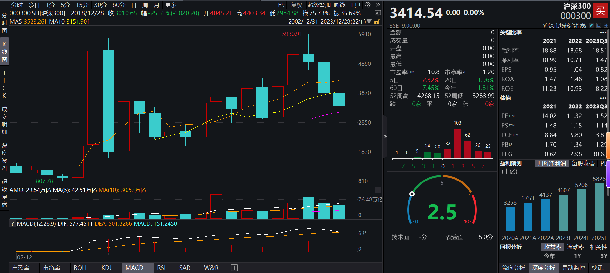
Task: Open 深度资料 in the left sidebar
Action: (x=4, y=157)
